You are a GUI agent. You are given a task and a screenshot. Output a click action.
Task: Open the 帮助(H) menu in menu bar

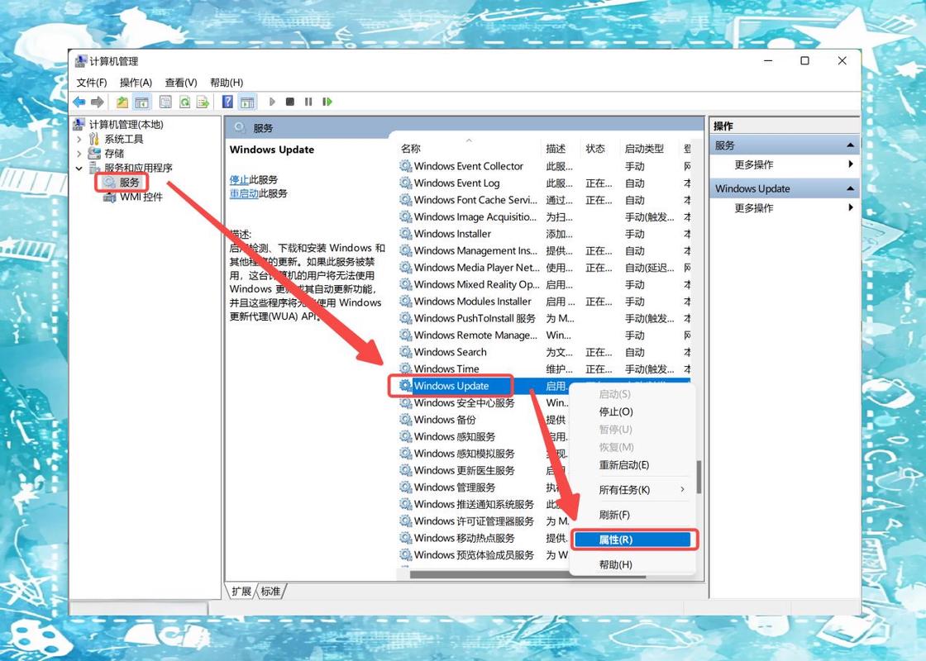tap(227, 83)
